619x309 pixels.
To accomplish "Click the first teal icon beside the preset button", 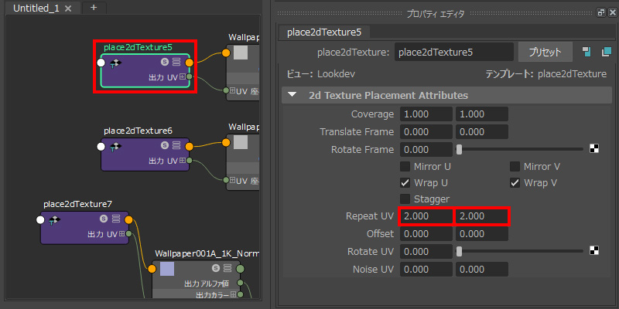I will [x=587, y=52].
